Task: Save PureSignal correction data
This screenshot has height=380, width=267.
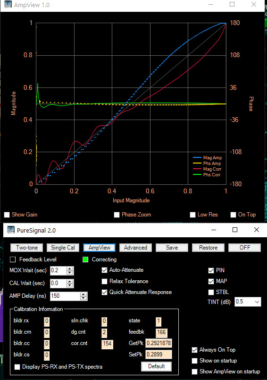Action: (172, 248)
